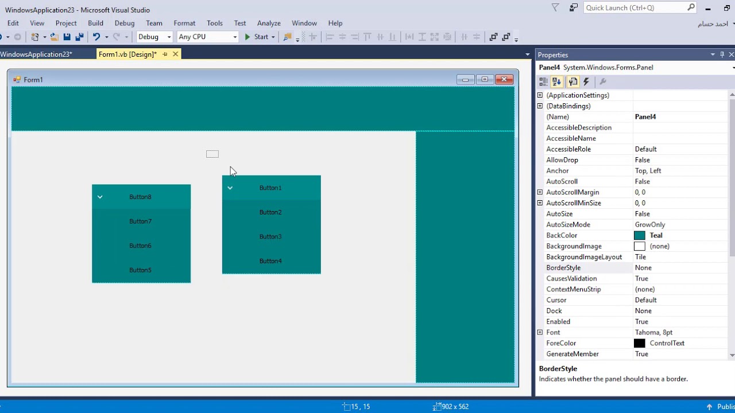Open the Start button dropdown arrow
Viewport: 735px width, 413px height.
coord(273,37)
